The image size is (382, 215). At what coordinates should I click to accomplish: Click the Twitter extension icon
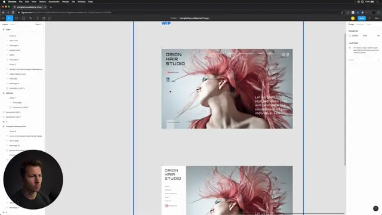362,13
